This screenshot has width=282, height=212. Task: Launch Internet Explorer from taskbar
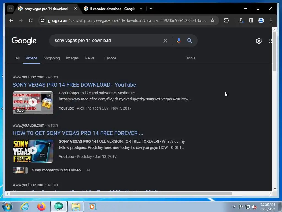(x=25, y=206)
